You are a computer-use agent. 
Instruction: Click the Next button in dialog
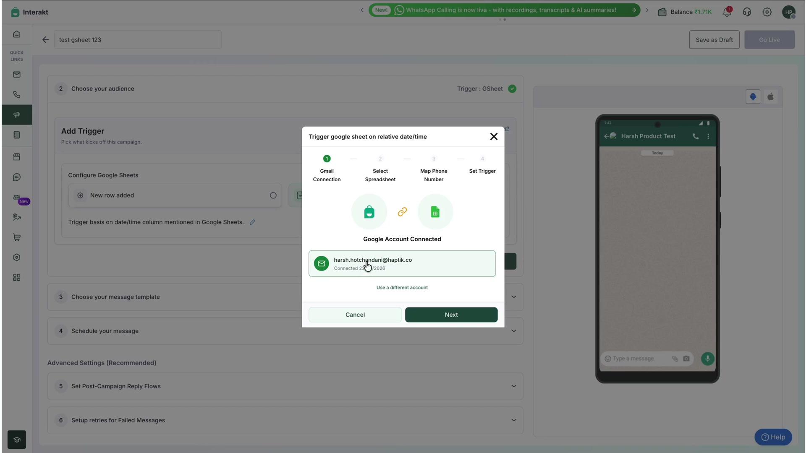(451, 315)
